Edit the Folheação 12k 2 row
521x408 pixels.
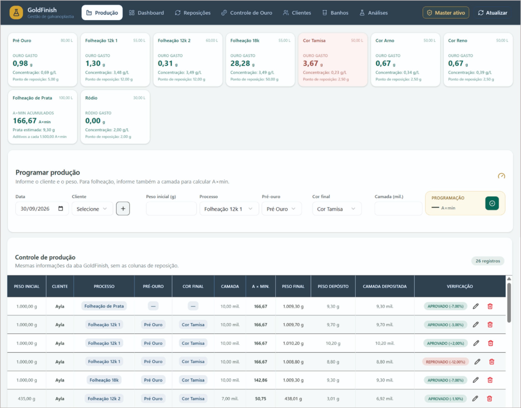click(x=475, y=399)
